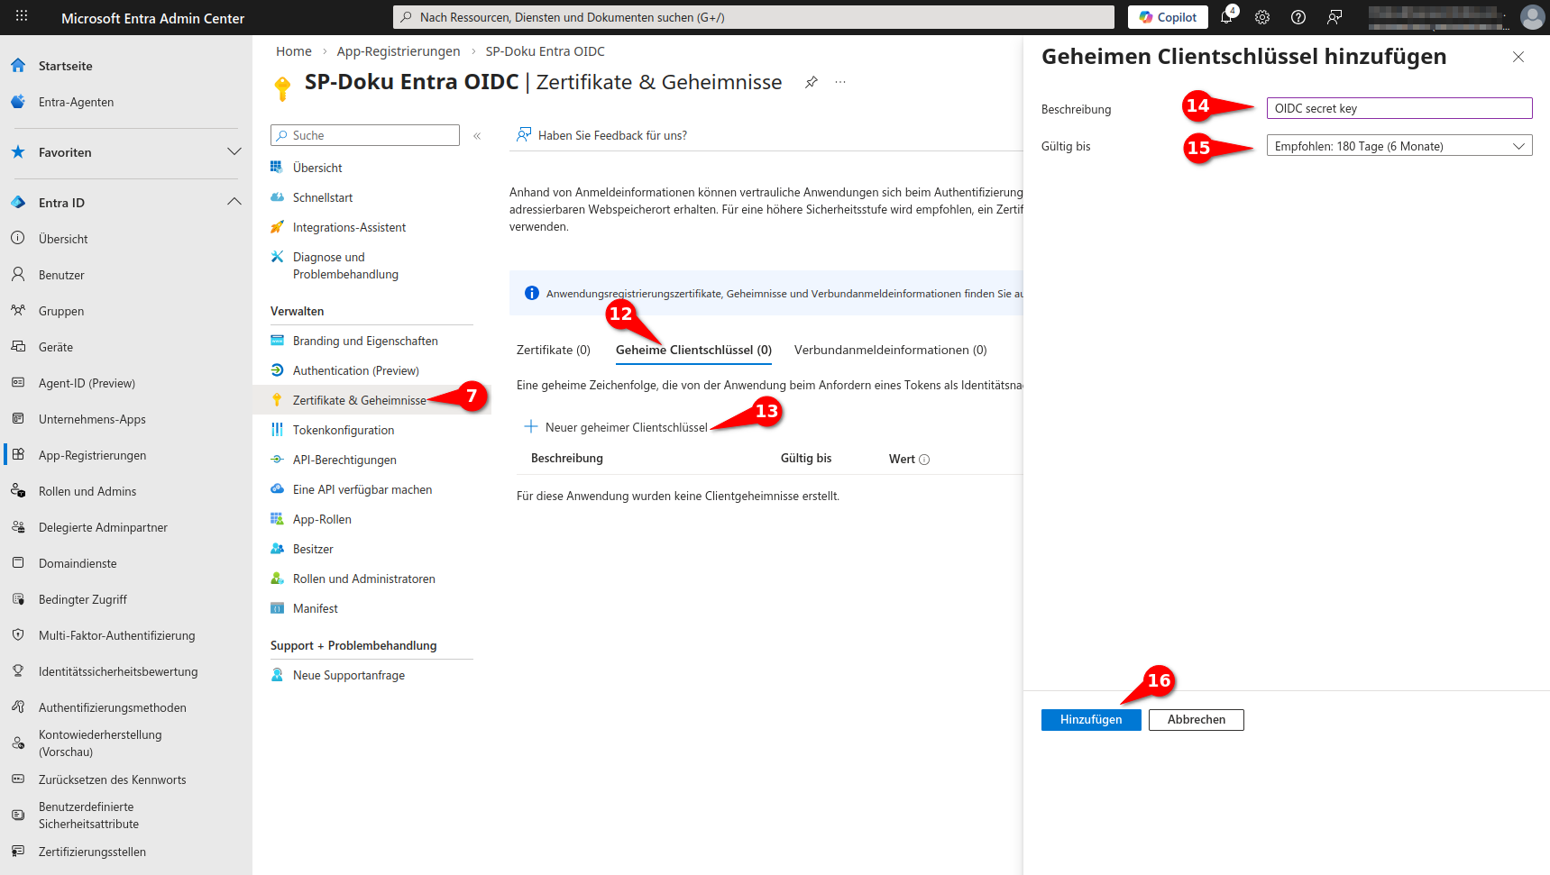Switch to the Zertifikate (0) tab
Image resolution: width=1550 pixels, height=875 pixels.
pyautogui.click(x=553, y=351)
